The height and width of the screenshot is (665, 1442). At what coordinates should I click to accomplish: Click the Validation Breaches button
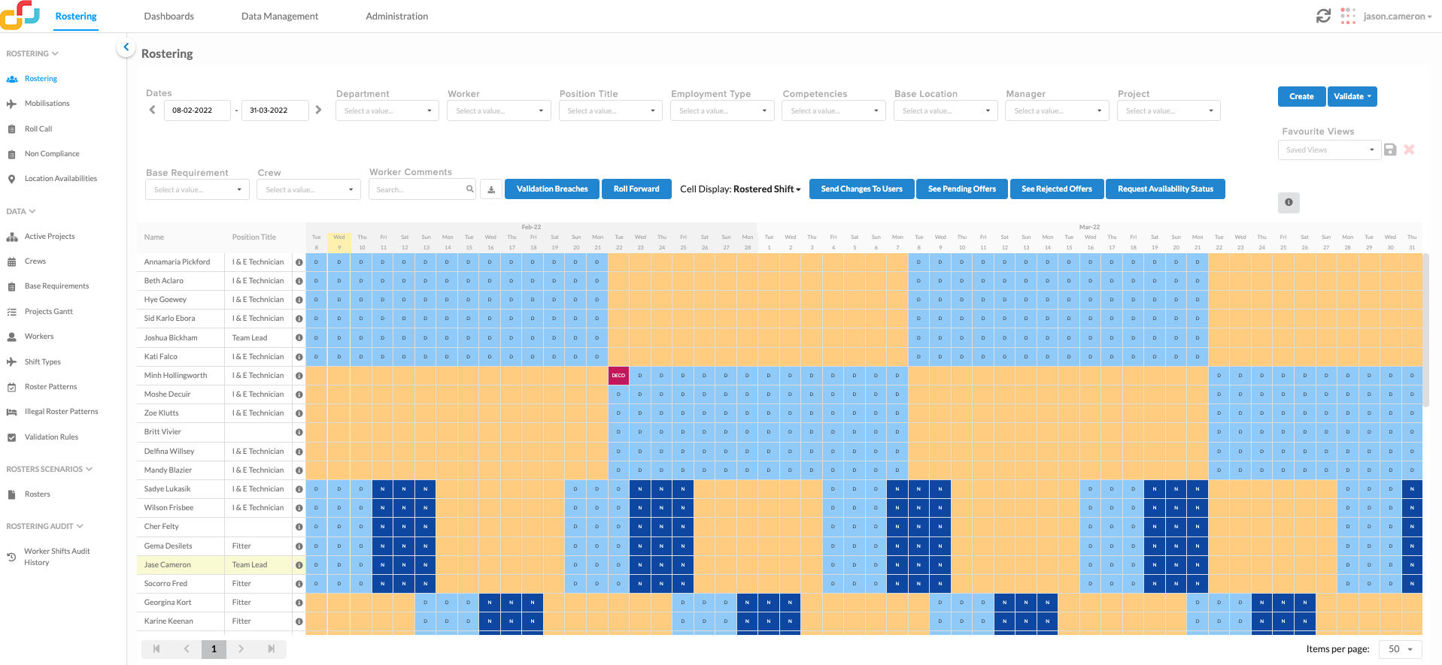tap(552, 189)
